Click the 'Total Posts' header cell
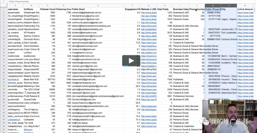This screenshot has height=133, width=257. (x=165, y=9)
